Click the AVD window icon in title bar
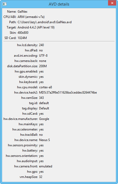Viewport: 118px width, 184px height. pos(5,4)
